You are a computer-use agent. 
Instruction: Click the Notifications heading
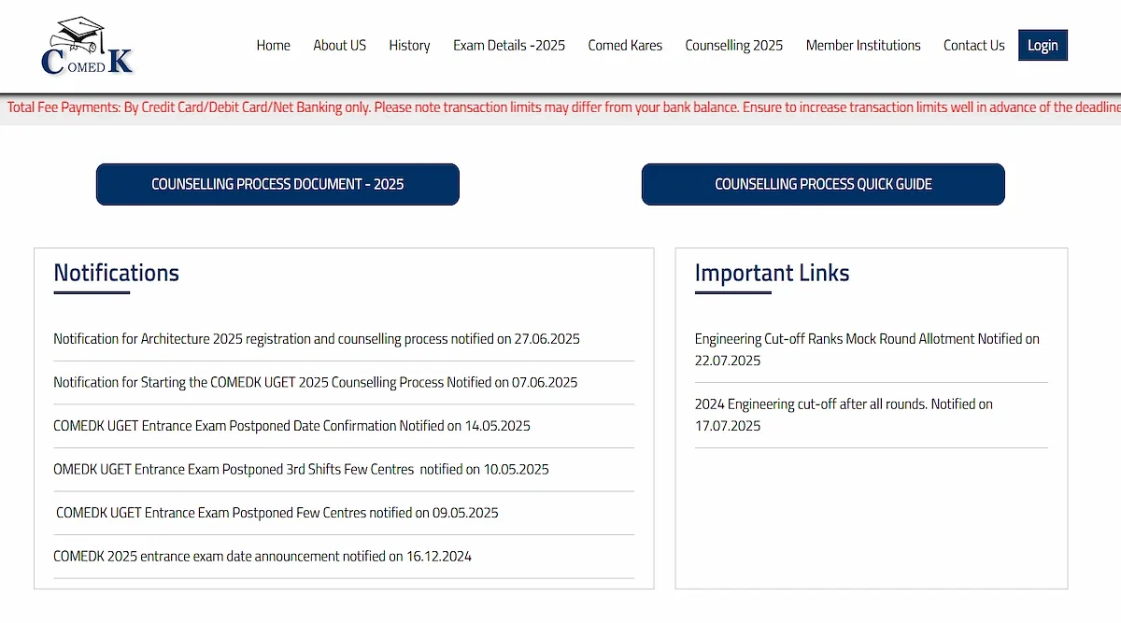tap(116, 273)
